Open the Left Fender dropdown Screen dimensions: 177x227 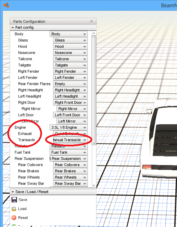point(70,78)
